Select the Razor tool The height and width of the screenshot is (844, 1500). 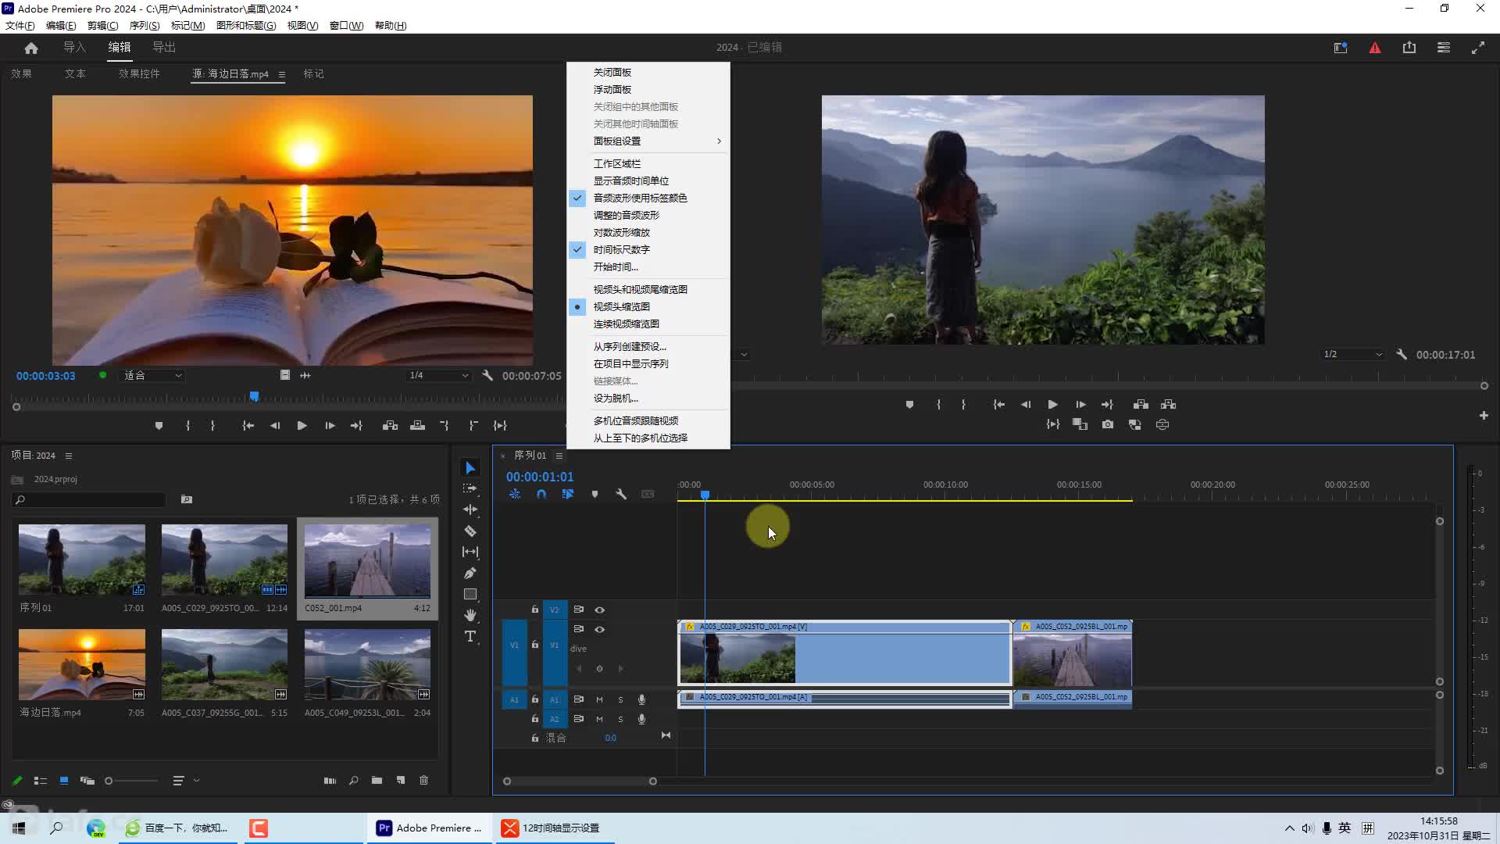(x=470, y=531)
